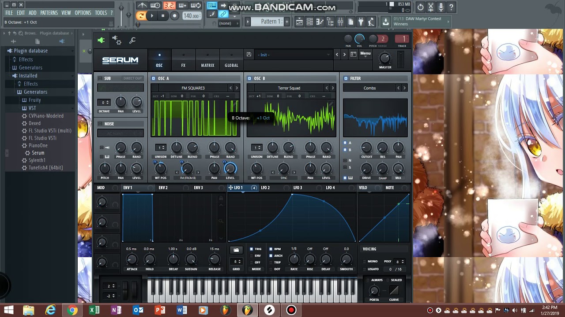Toggle pattern/song mode button
565x317 pixels.
pyautogui.click(x=141, y=16)
